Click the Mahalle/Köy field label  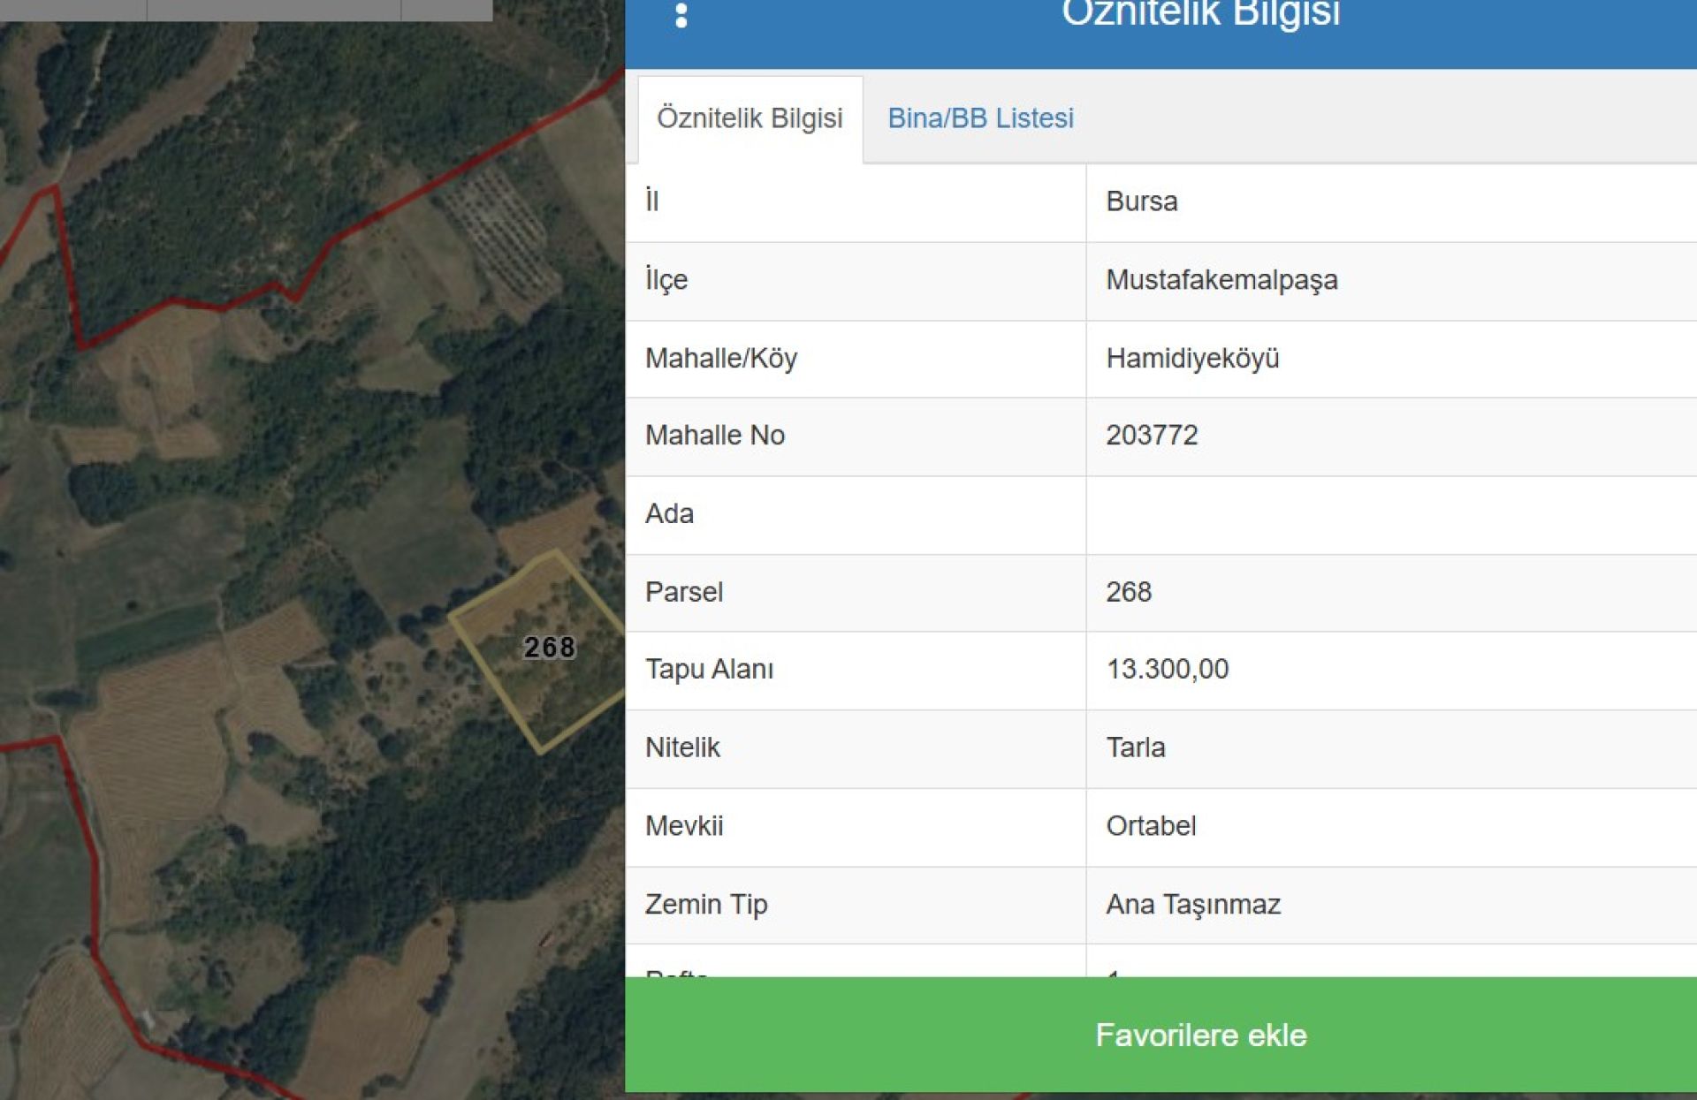[x=721, y=358]
